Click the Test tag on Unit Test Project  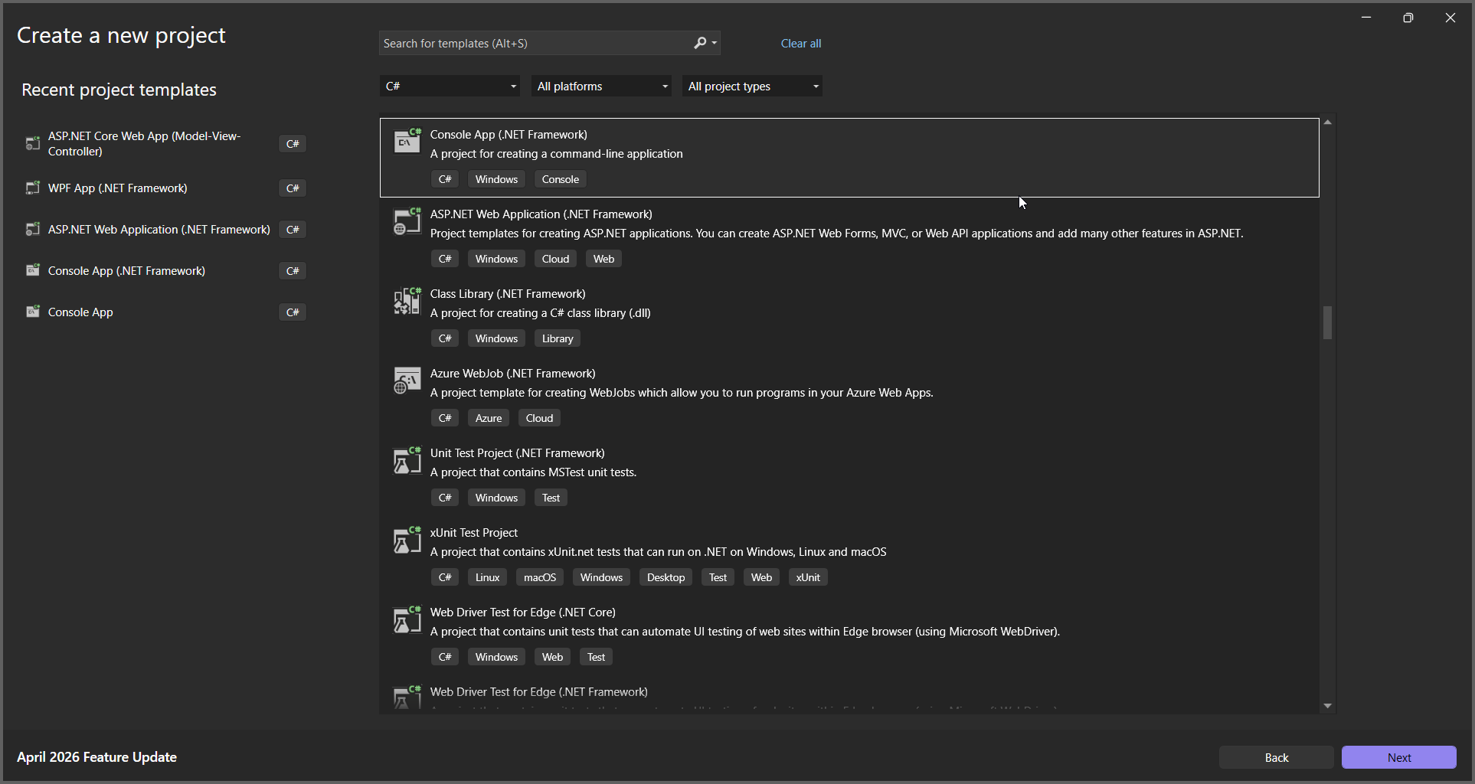[551, 498]
